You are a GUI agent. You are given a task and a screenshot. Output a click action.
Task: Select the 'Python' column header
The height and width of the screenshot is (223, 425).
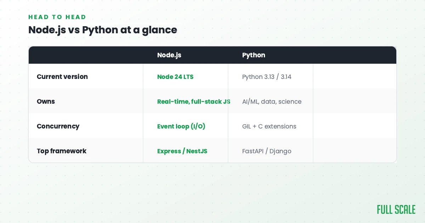pos(254,55)
